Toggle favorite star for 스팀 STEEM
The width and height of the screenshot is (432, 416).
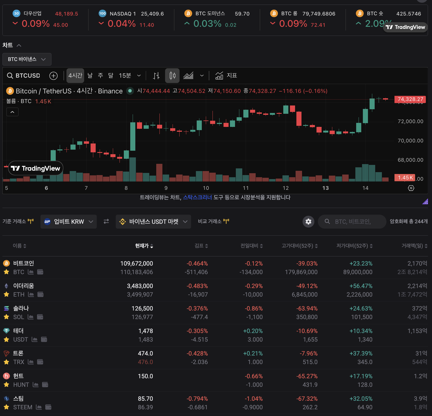(6, 407)
